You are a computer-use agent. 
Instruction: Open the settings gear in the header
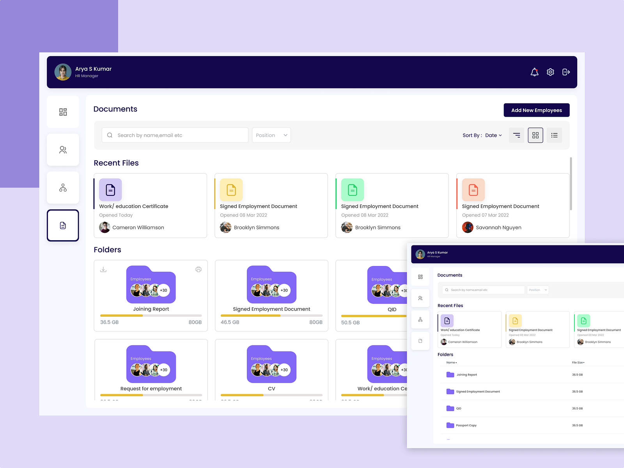550,72
